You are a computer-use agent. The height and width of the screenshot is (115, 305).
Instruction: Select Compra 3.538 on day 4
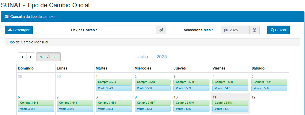pos(231,82)
